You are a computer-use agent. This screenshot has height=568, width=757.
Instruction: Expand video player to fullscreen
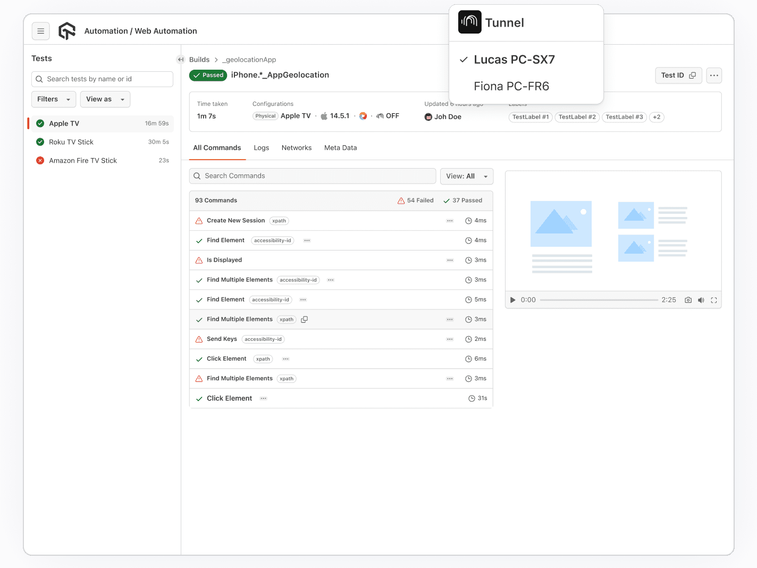pyautogui.click(x=714, y=299)
